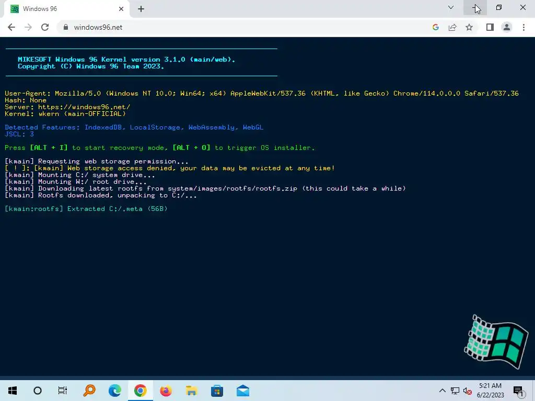535x401 pixels.
Task: View site information via the lock icon
Action: 66,27
